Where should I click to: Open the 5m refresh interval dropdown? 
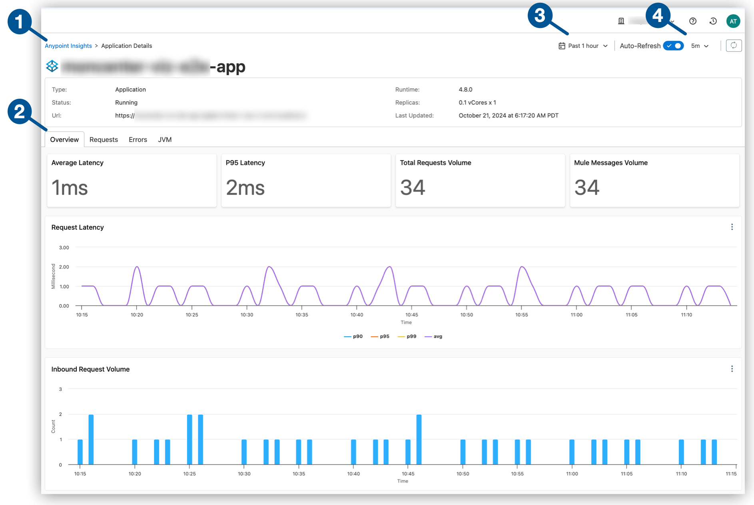coord(699,46)
